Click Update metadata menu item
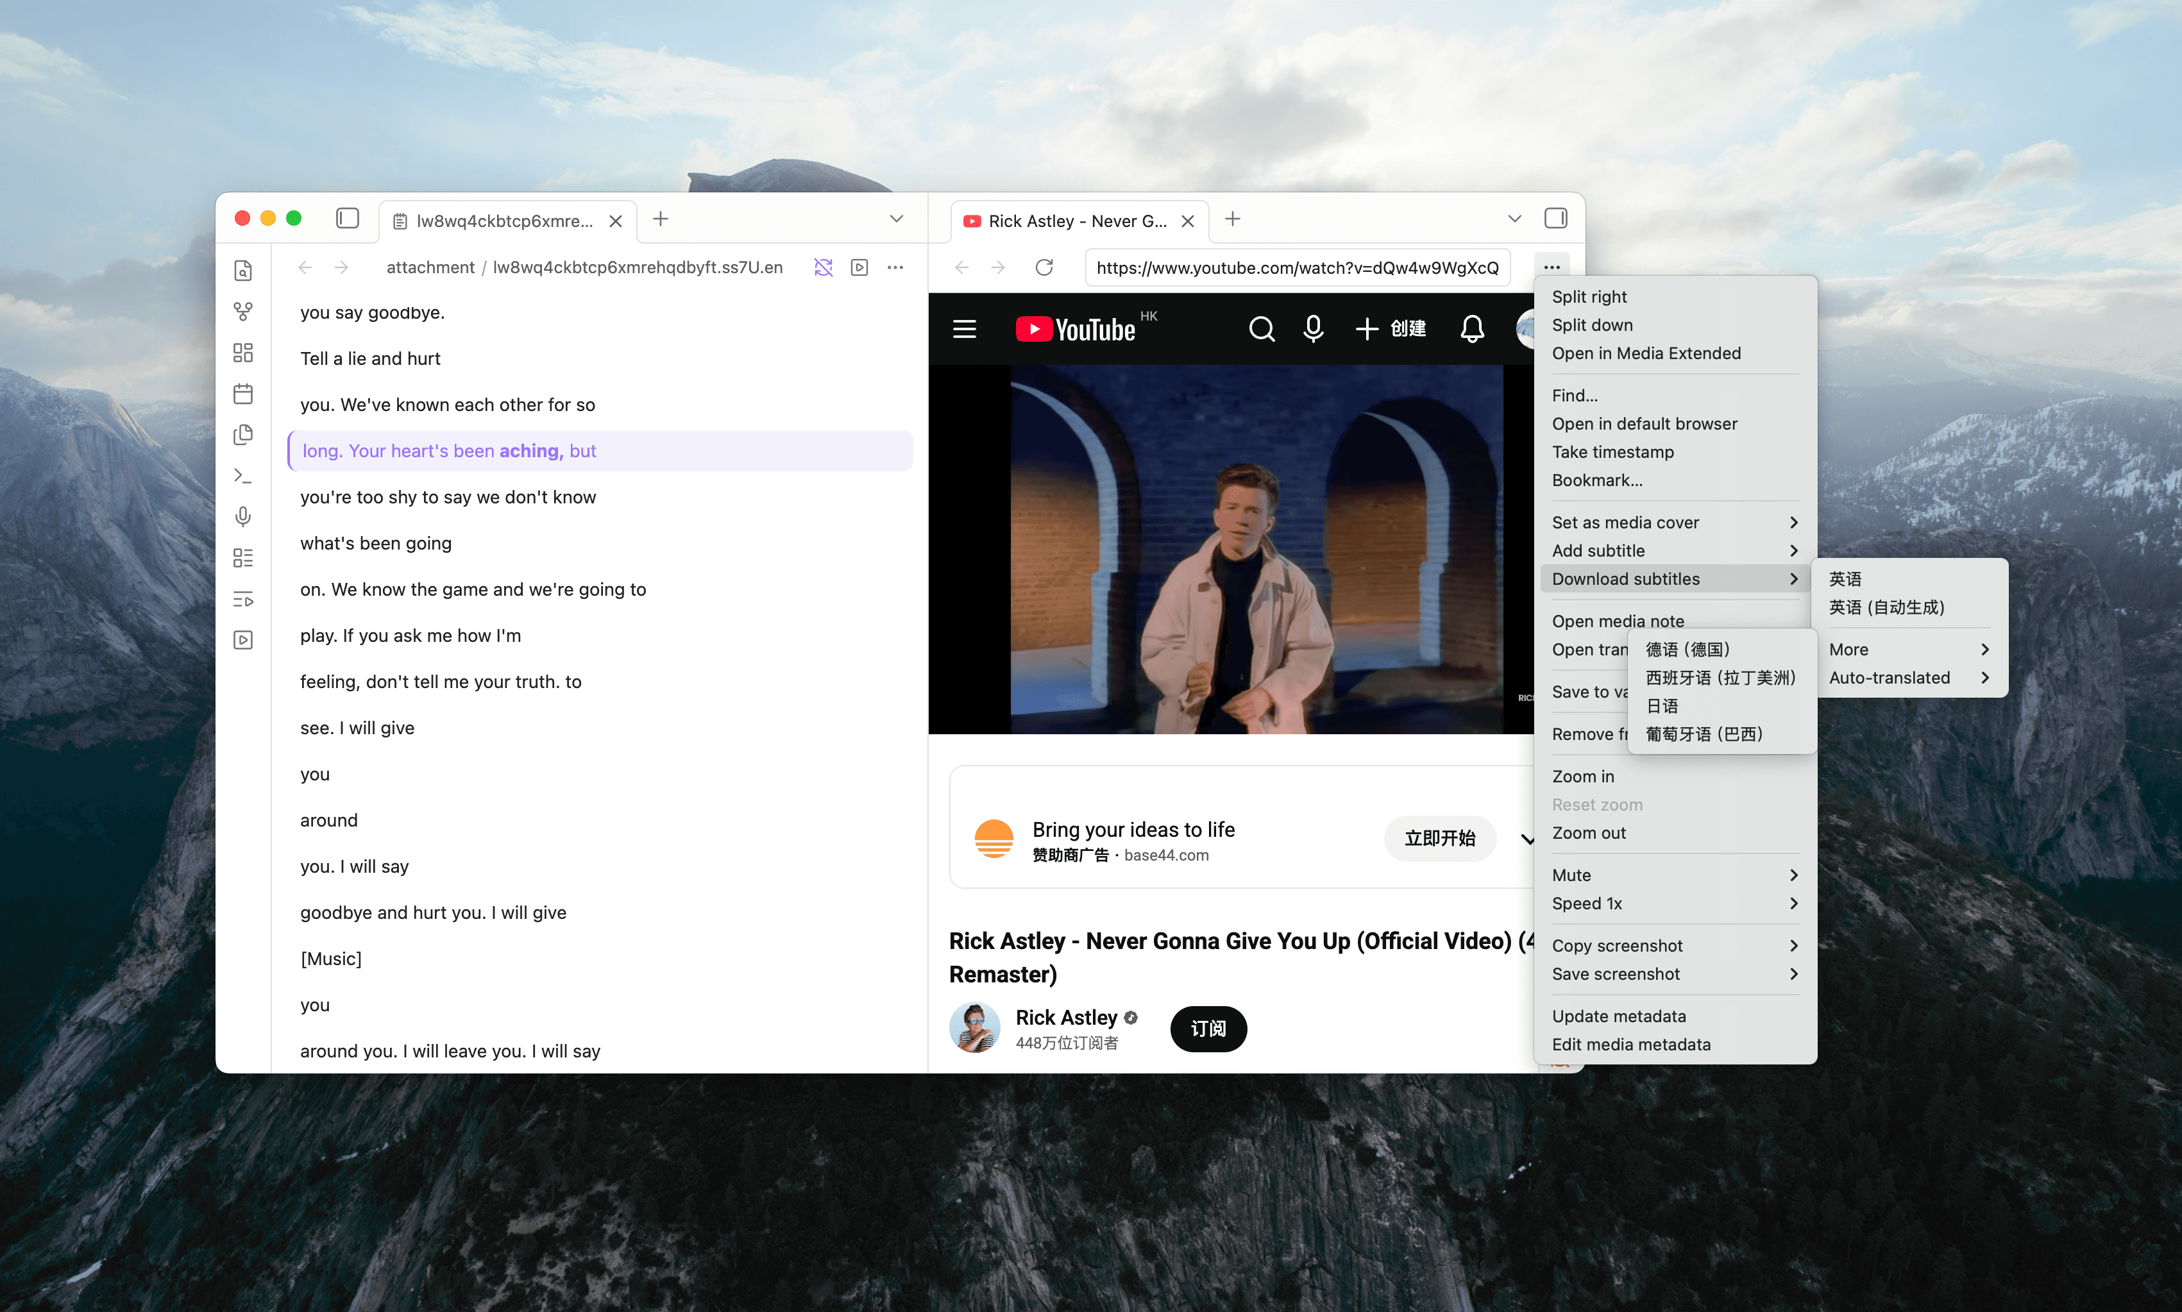2182x1312 pixels. point(1675,1017)
